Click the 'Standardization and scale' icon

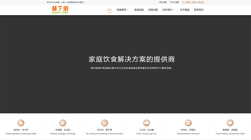pyautogui.click(x=188, y=122)
